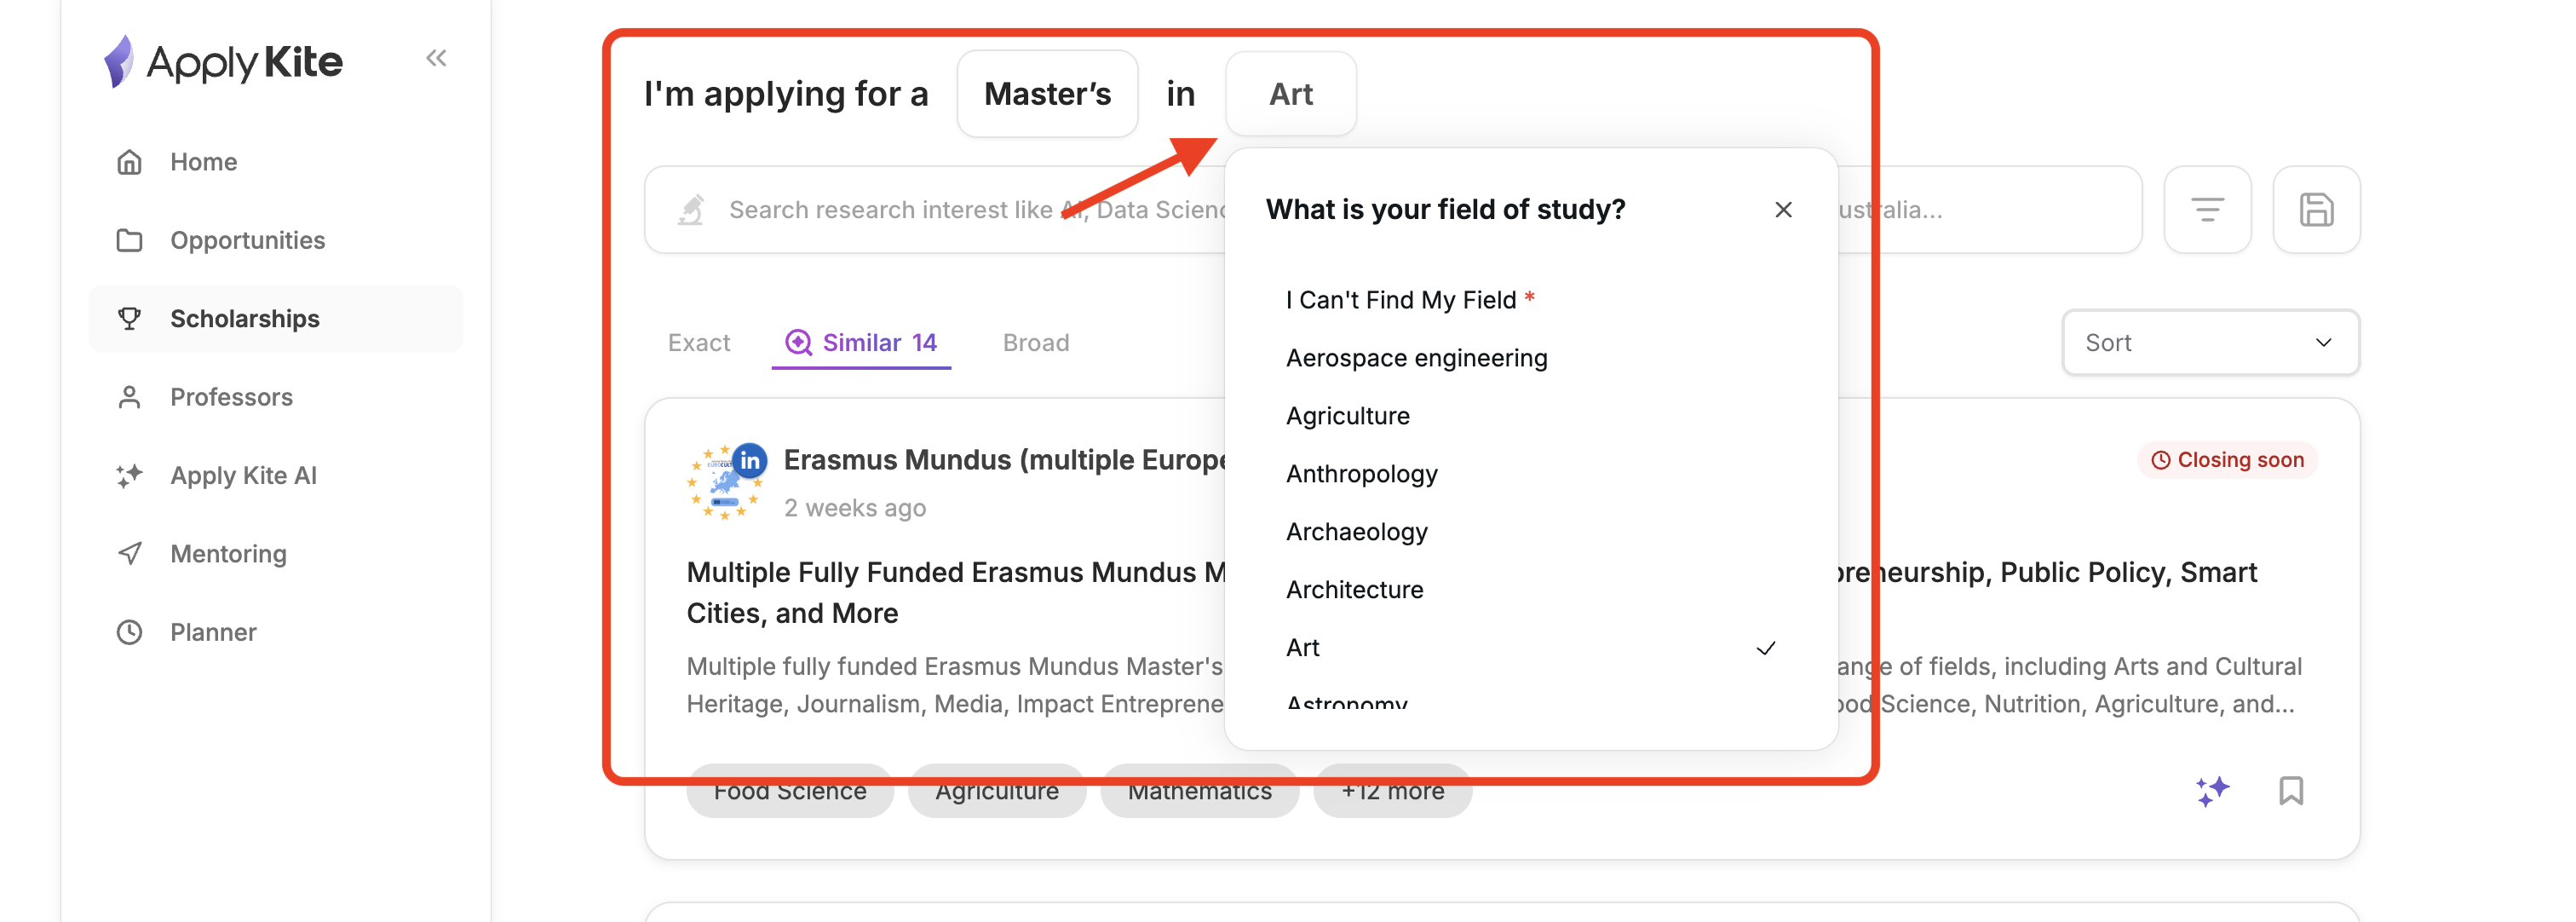This screenshot has width=2576, height=922.
Task: Open the Planner section
Action: pos(213,632)
